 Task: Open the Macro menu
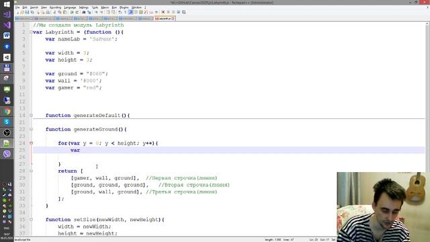click(105, 7)
